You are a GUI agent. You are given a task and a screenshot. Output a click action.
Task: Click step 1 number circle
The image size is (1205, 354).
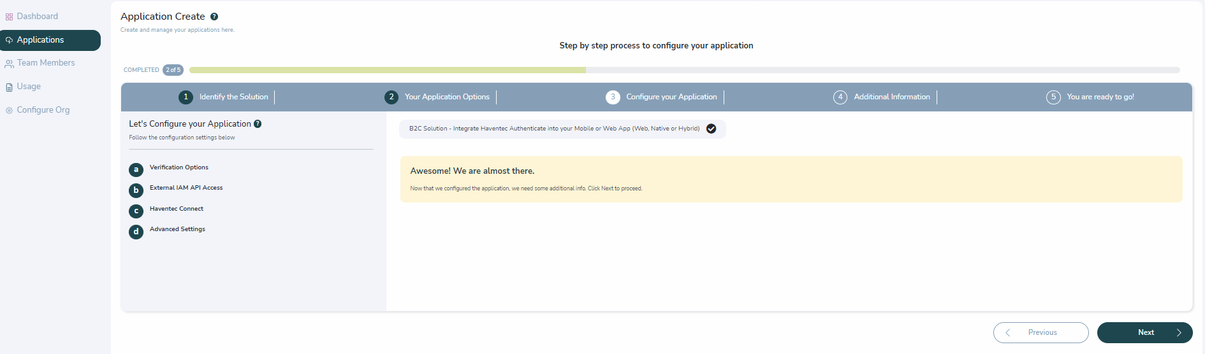(x=186, y=97)
